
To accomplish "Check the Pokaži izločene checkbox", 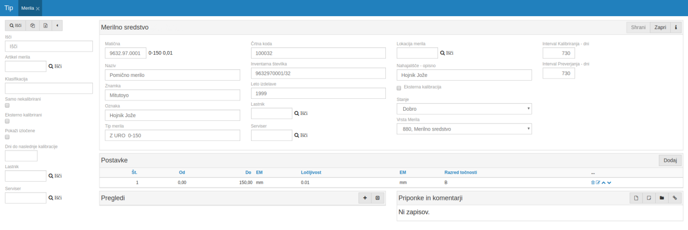I will tap(7, 137).
